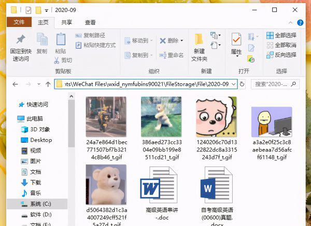
Task: Click the Pin to Quick access icon
Action: pyautogui.click(x=21, y=39)
